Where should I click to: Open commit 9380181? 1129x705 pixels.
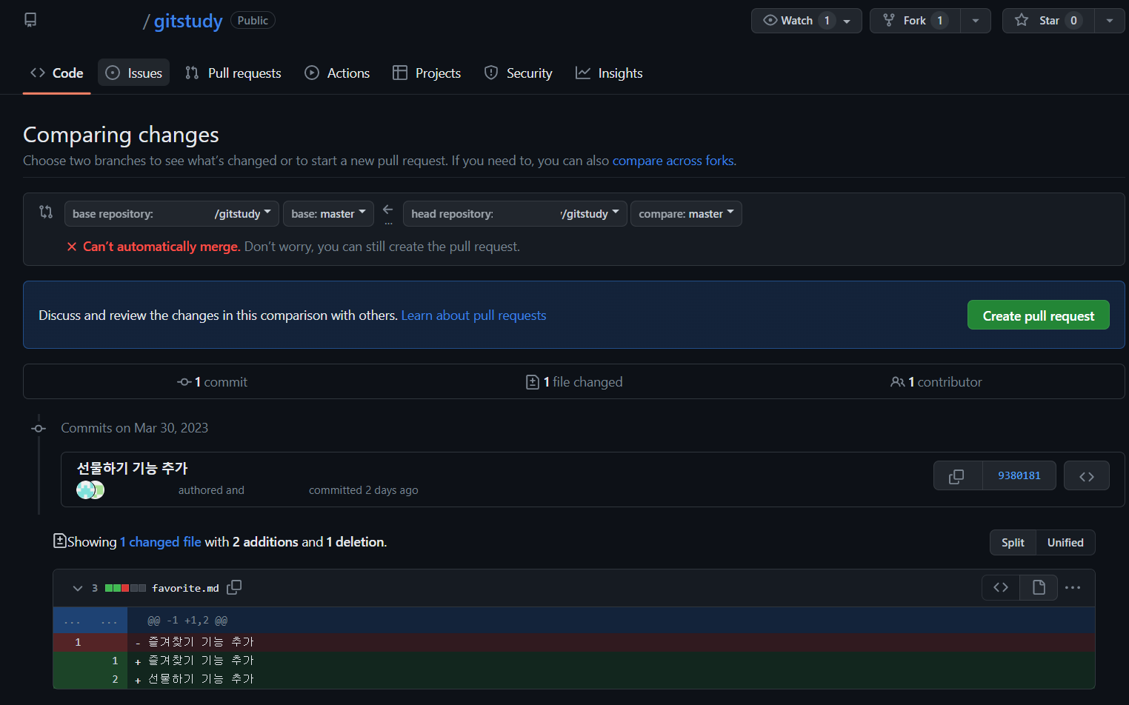(1019, 475)
